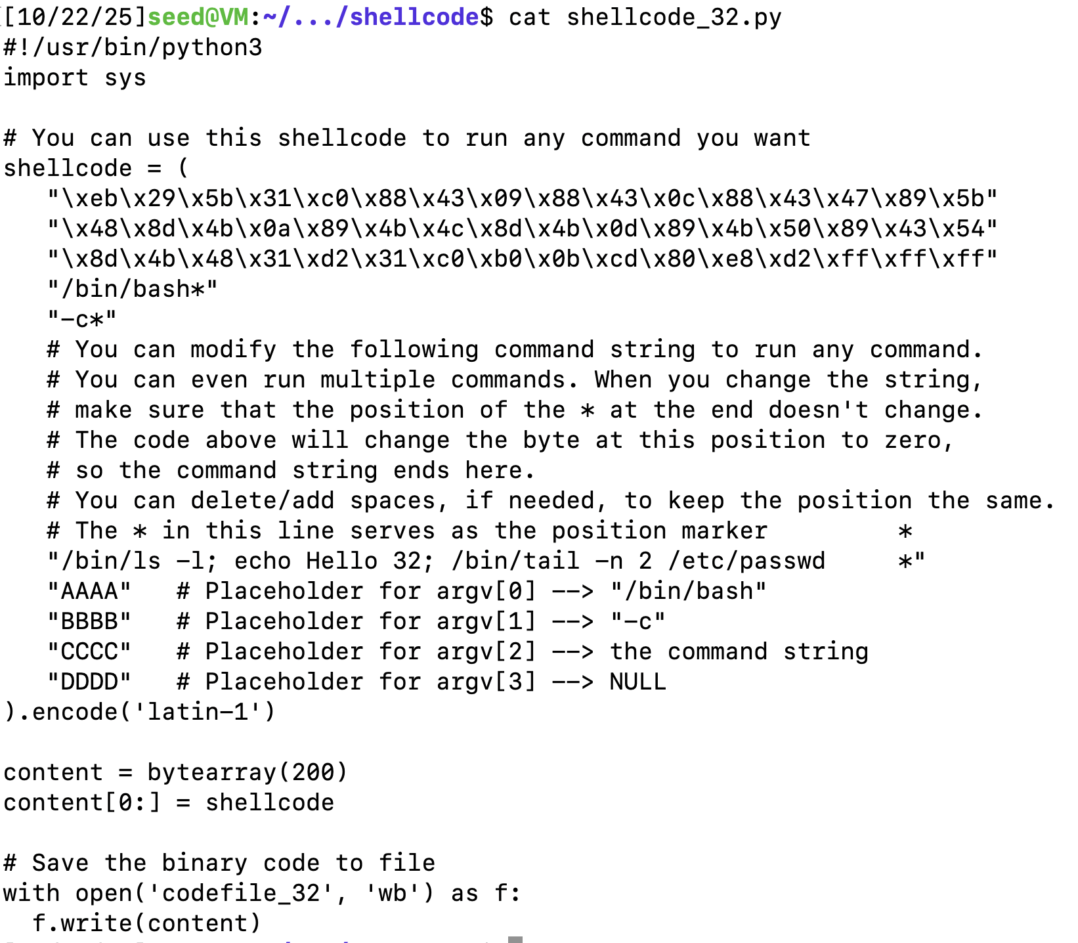The image size is (1078, 943).
Task: Click the shellcode_32.py filename in the cat command
Action: click(674, 17)
